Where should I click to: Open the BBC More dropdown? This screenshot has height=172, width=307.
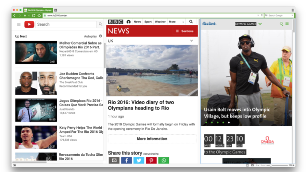click(x=176, y=21)
